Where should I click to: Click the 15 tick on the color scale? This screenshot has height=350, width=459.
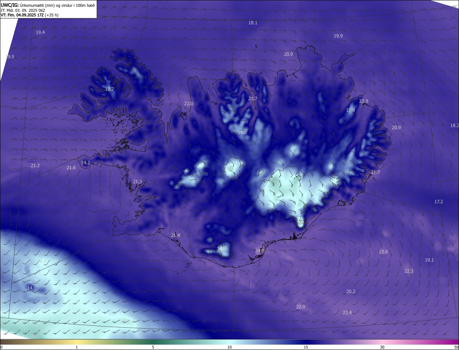pos(306,347)
